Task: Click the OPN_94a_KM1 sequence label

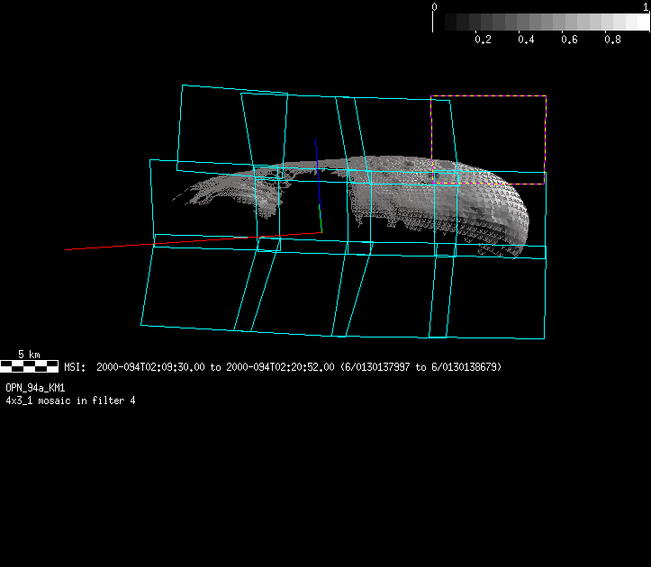Action: [35, 387]
